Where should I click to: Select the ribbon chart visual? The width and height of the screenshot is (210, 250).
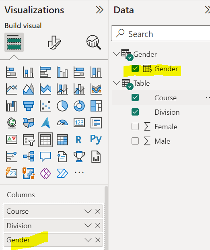click(96, 89)
